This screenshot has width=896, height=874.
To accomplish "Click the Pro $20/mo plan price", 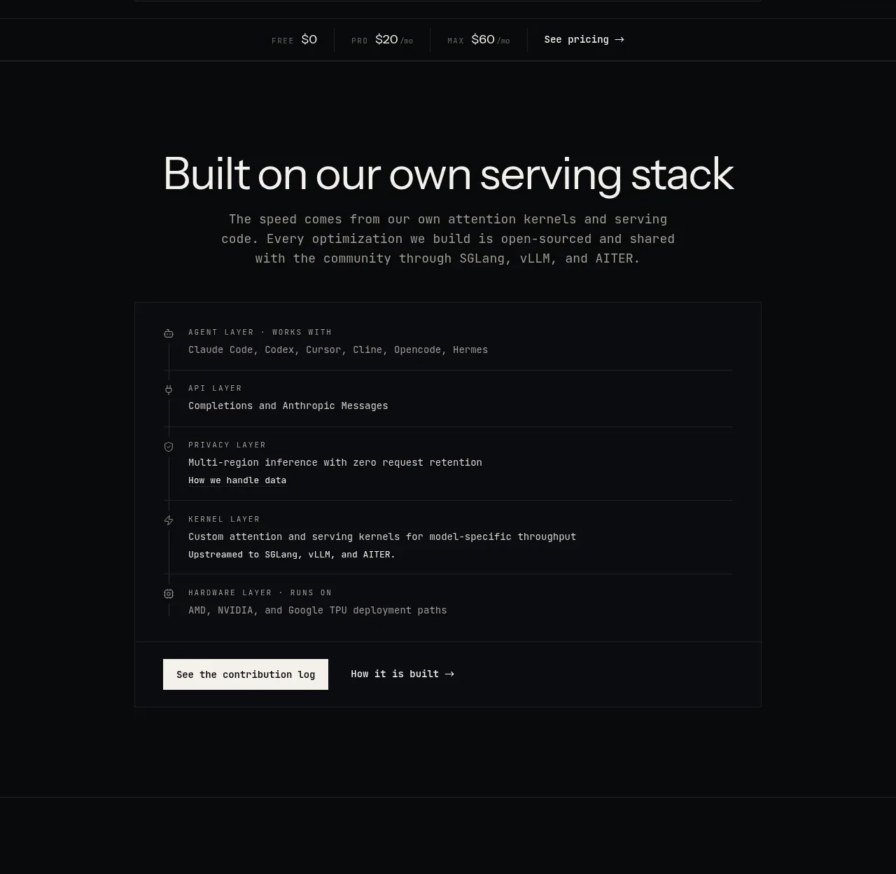I will (382, 40).
